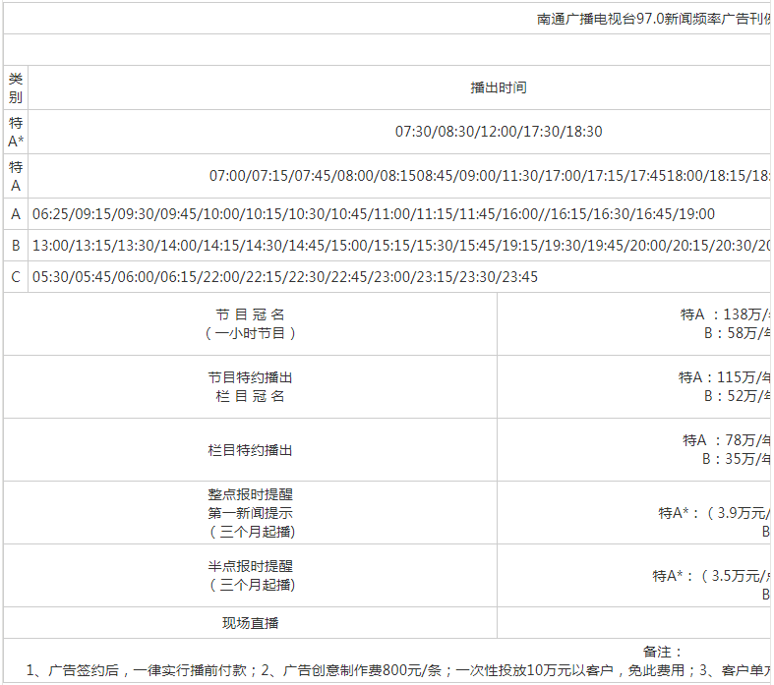This screenshot has height=685, width=774.
Task: Select the C category cell
Action: (x=16, y=277)
